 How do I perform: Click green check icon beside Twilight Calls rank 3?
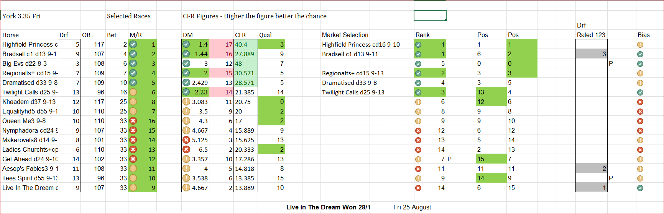click(418, 92)
